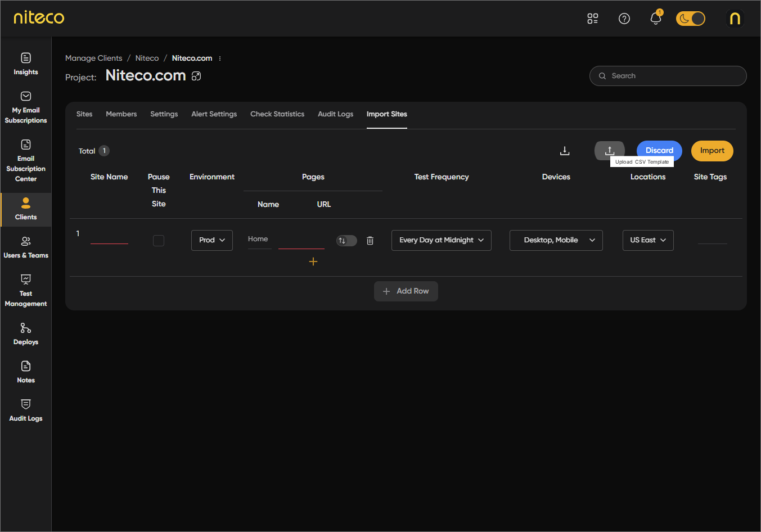Select Import Sites tab
Image resolution: width=761 pixels, height=532 pixels.
(387, 114)
